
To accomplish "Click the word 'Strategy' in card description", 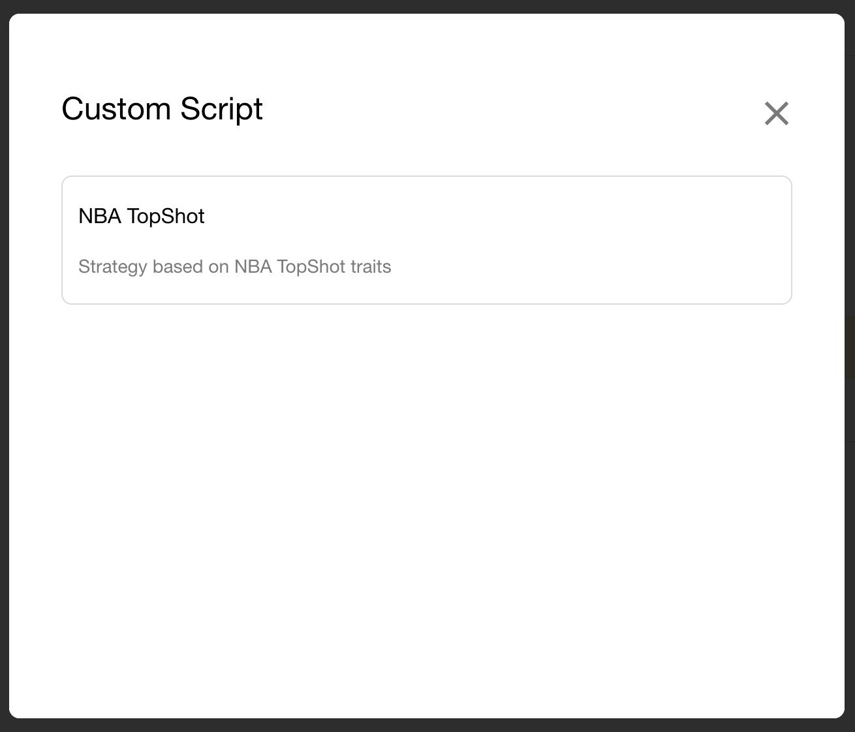I will (113, 266).
